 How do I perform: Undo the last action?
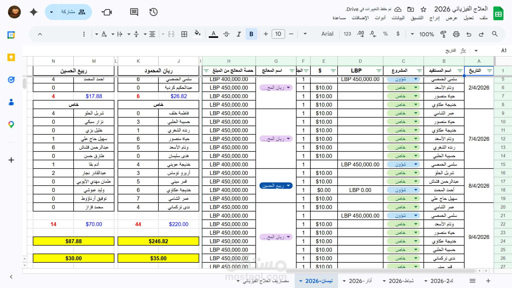point(469,34)
